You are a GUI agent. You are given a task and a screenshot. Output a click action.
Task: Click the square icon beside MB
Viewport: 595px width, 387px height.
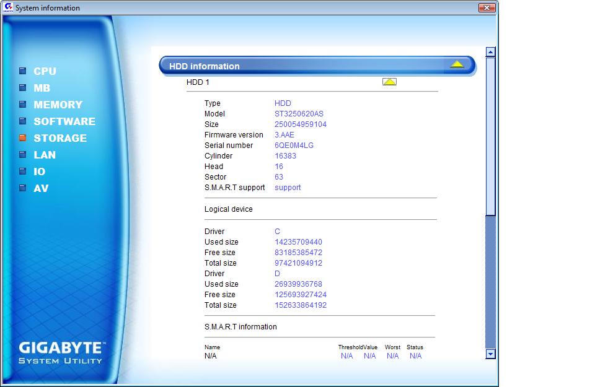tap(23, 88)
